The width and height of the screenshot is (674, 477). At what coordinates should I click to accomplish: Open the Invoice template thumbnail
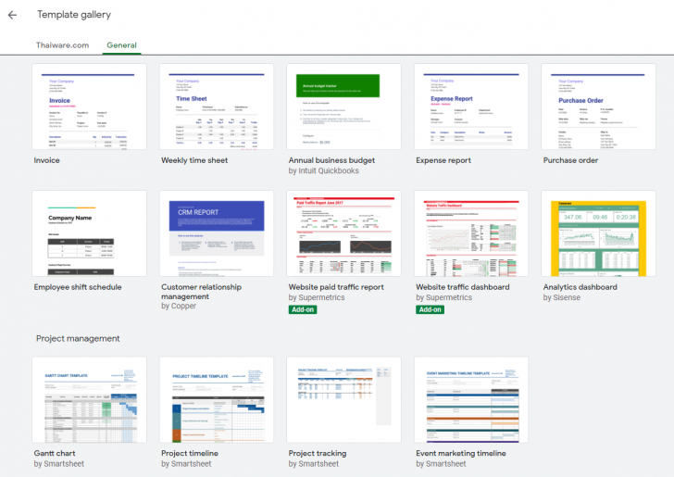click(89, 107)
